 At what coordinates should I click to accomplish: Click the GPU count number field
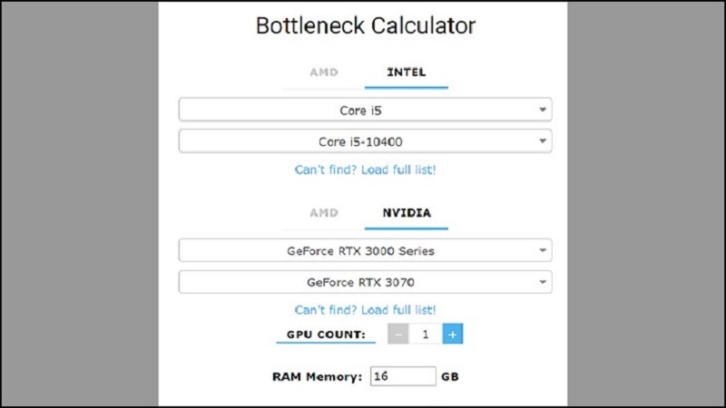point(425,334)
